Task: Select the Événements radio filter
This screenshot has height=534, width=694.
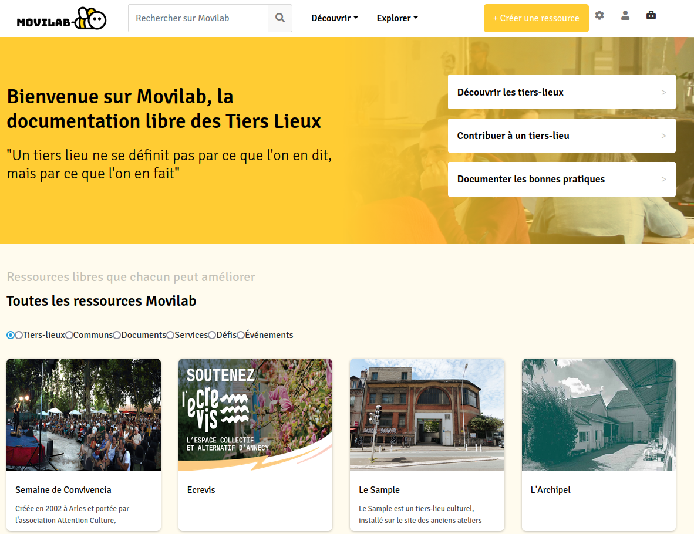Action: 241,335
